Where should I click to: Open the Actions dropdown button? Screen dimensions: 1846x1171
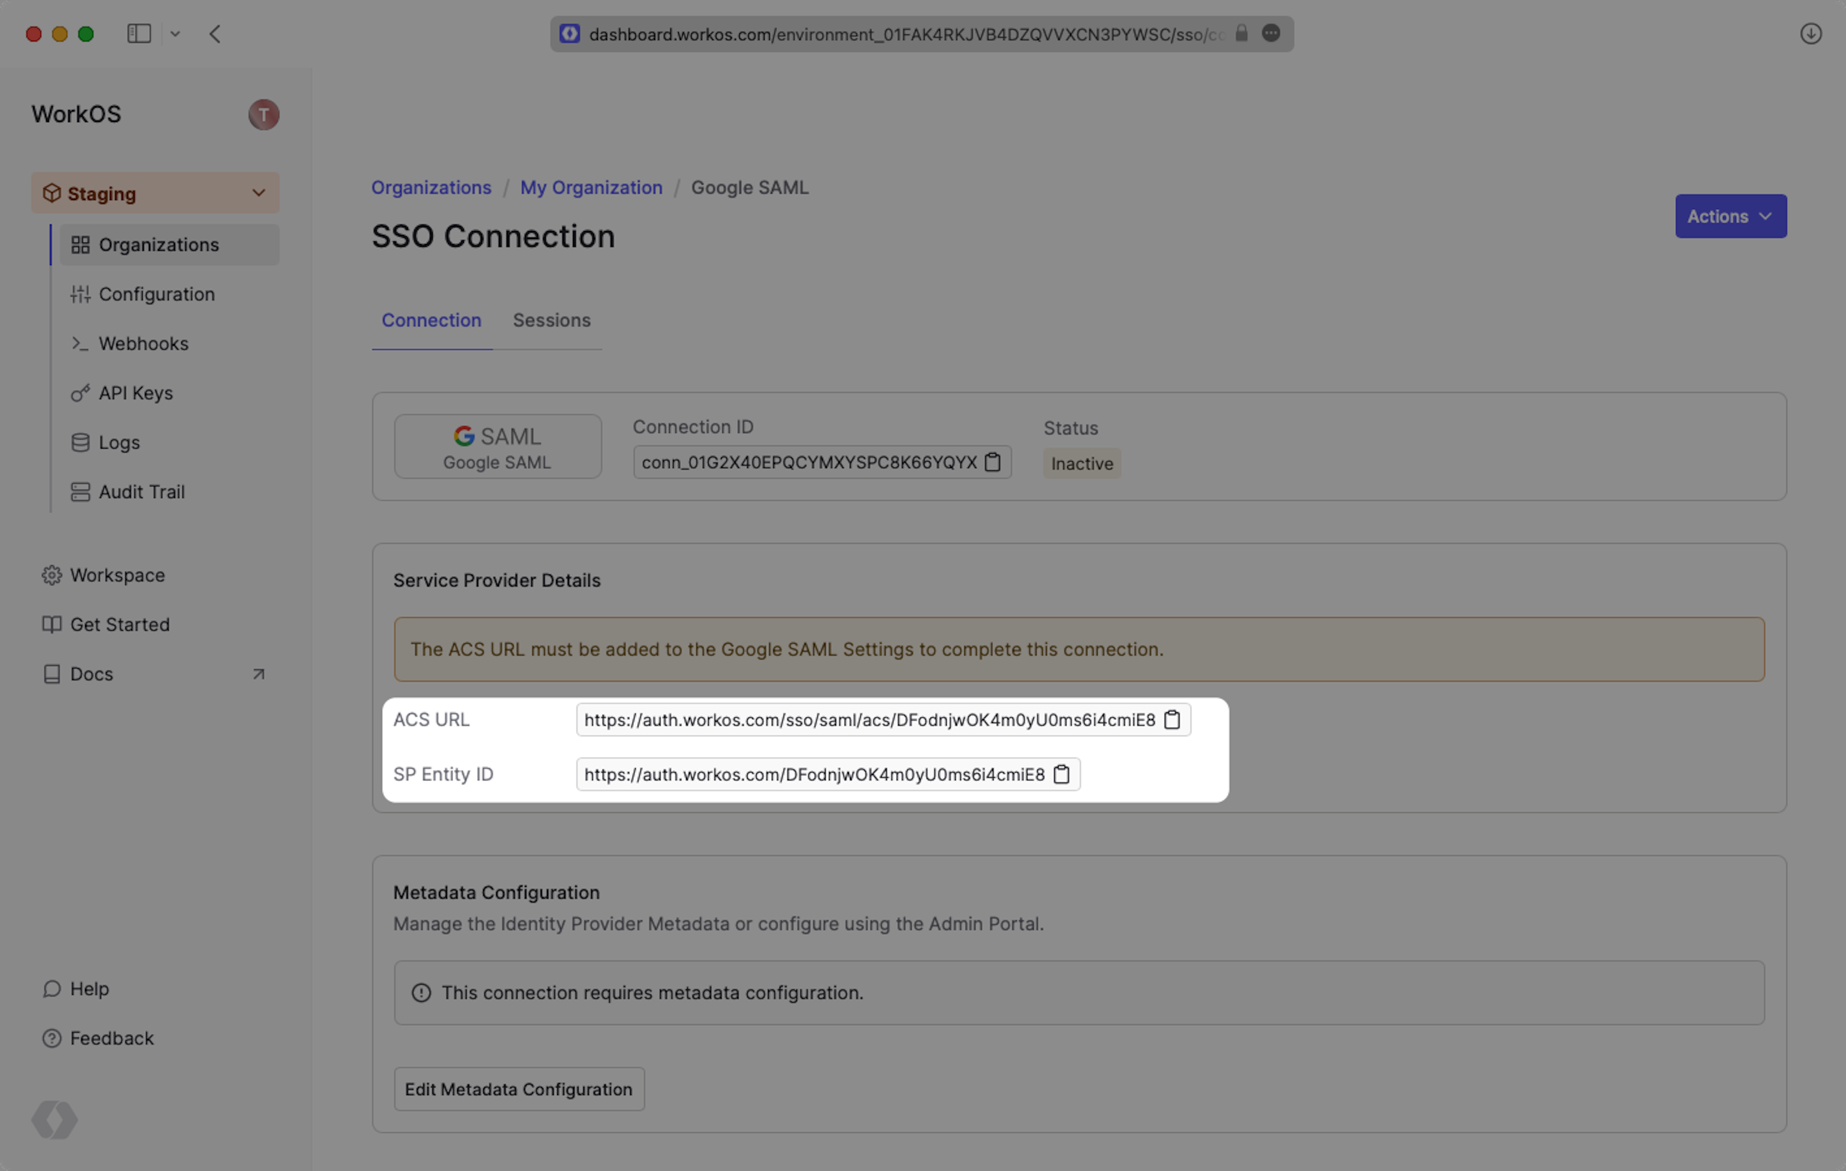point(1730,216)
